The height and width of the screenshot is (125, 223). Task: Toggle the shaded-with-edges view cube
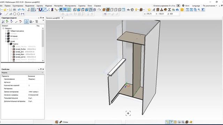(x=108, y=10)
